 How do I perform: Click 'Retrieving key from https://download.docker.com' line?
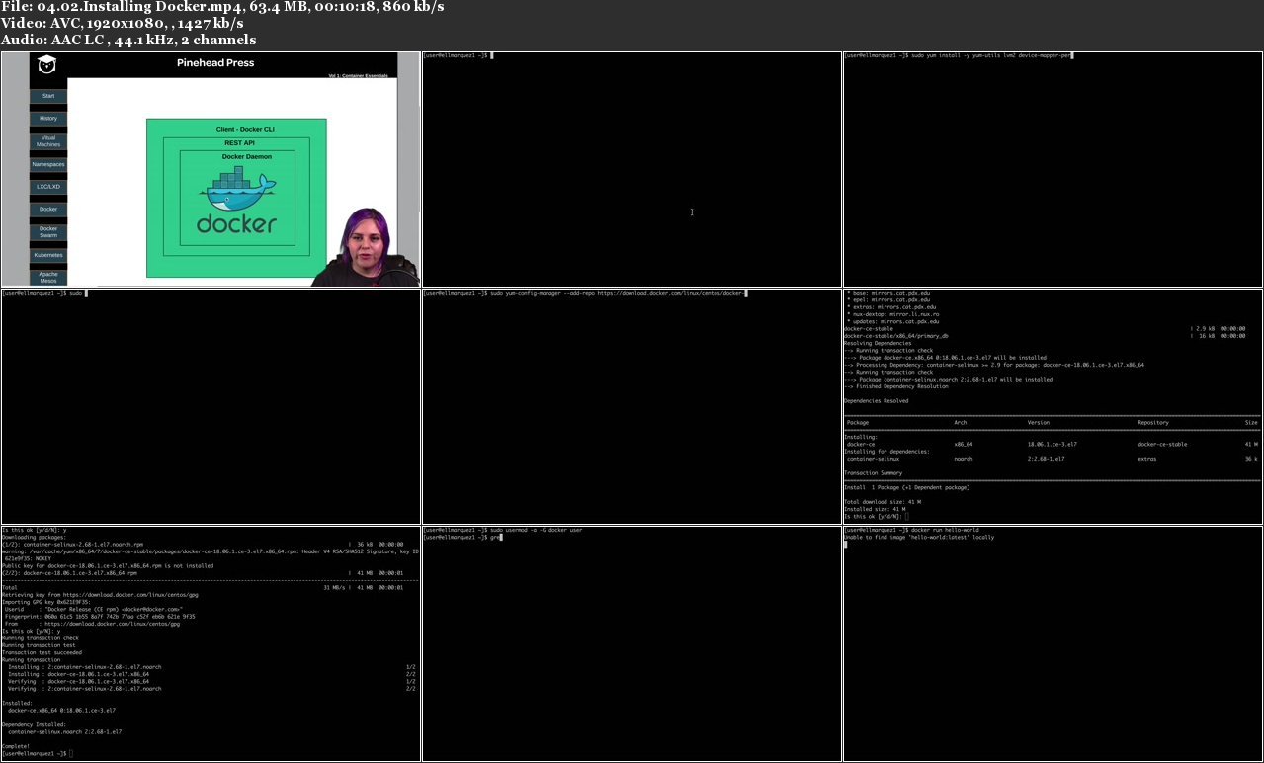(x=100, y=595)
